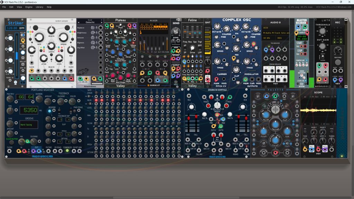
Task: Click the left arrow beside Galactic
Action: pyautogui.click(x=78, y=22)
